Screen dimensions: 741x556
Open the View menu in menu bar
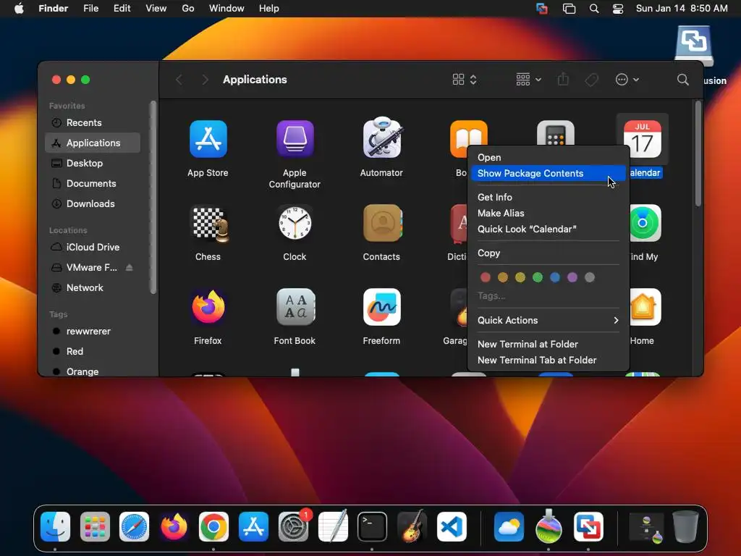tap(156, 9)
